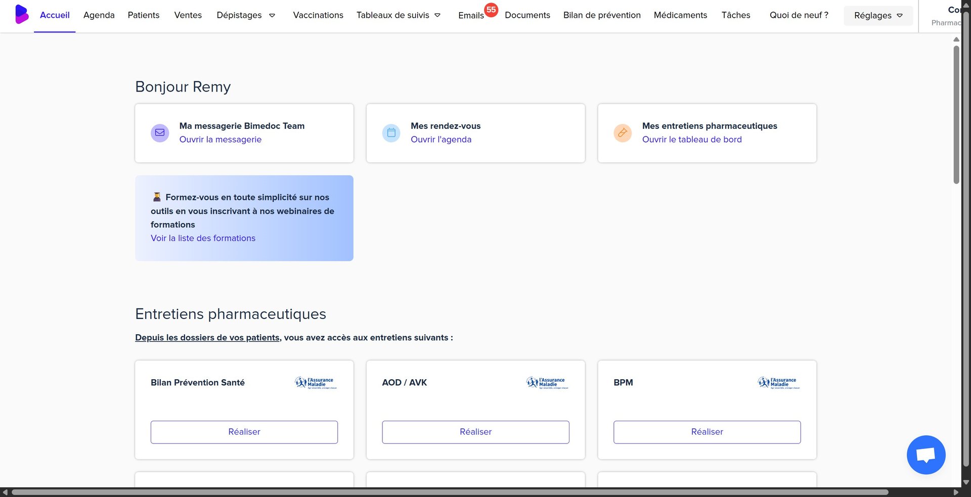Switch to the Médicaments section
Image resolution: width=971 pixels, height=497 pixels.
(x=680, y=15)
